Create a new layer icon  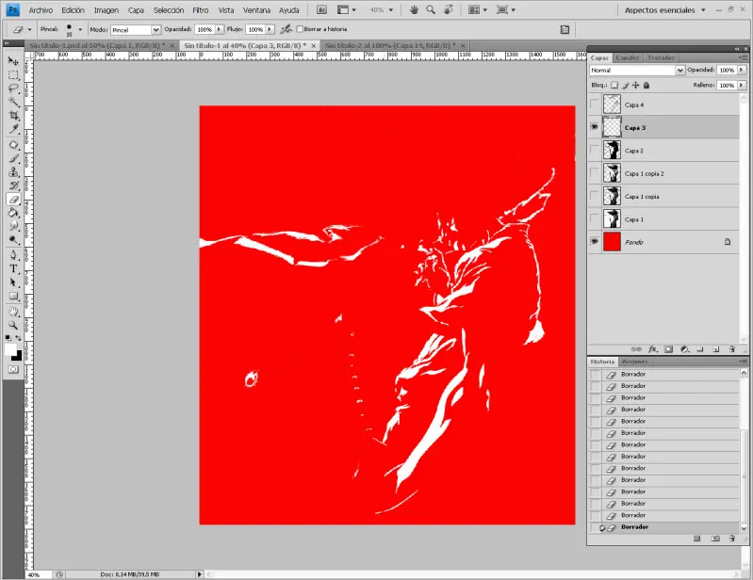715,349
